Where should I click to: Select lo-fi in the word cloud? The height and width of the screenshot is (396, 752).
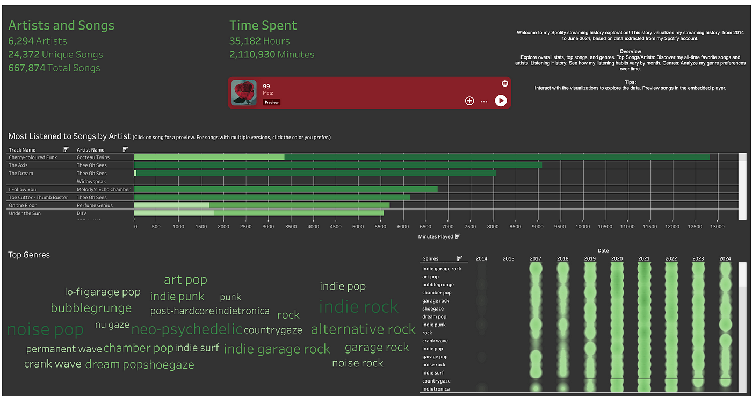pos(73,292)
